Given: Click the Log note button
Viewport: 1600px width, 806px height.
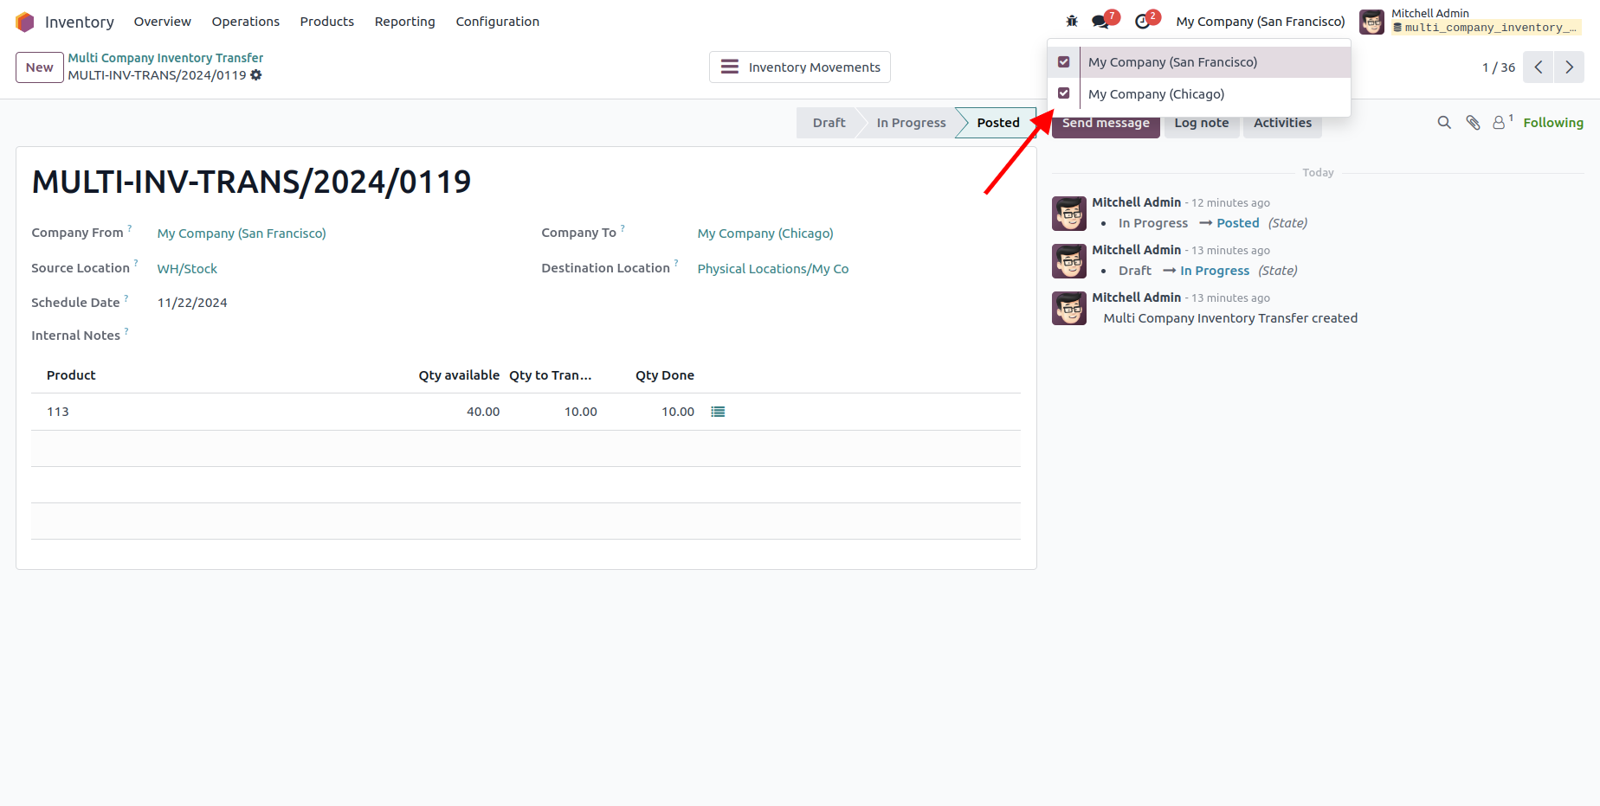Looking at the screenshot, I should tap(1201, 124).
